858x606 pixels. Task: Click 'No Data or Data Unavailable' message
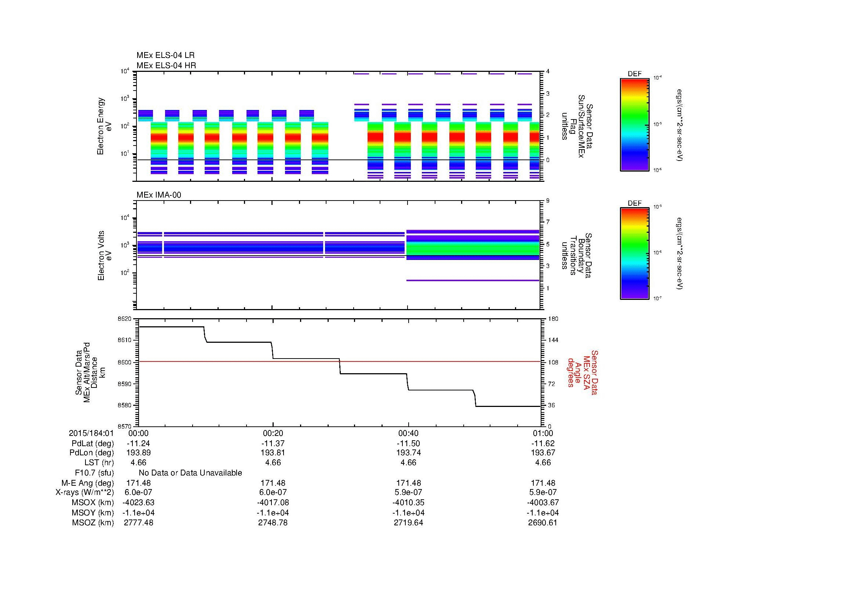[190, 473]
